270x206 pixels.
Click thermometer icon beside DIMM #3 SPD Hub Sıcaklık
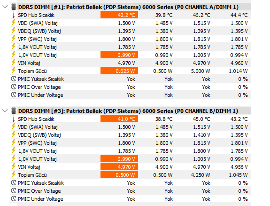14,119
